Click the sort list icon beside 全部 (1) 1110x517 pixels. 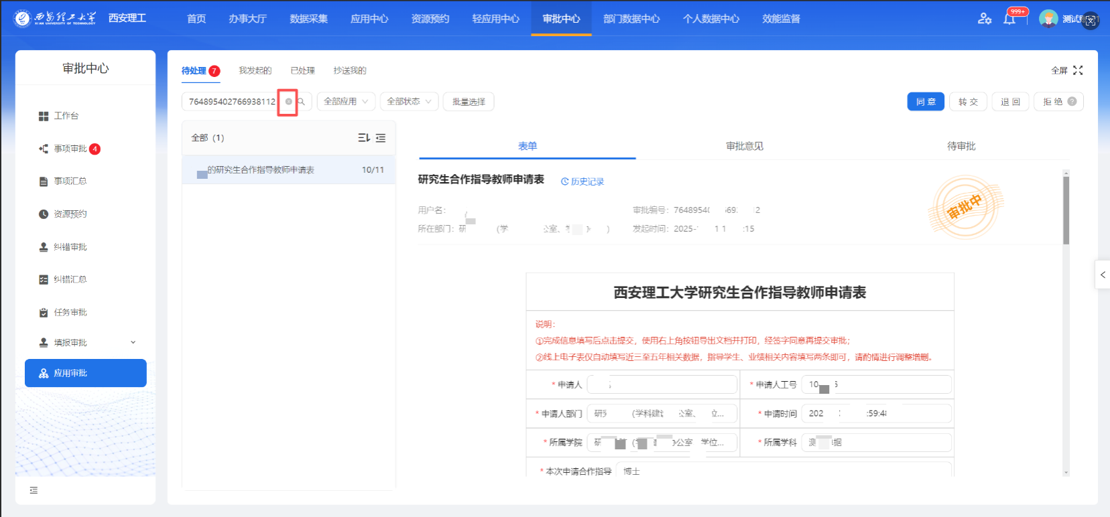point(363,138)
